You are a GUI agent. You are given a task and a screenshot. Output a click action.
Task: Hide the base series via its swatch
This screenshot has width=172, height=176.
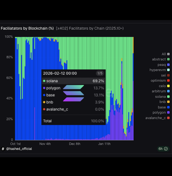tap(168, 107)
